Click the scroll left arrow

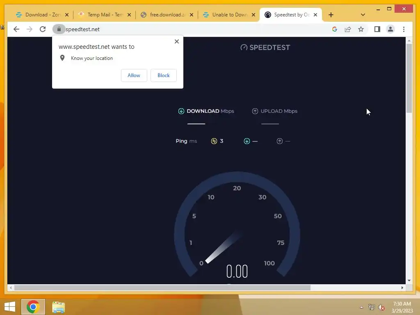pos(10,288)
